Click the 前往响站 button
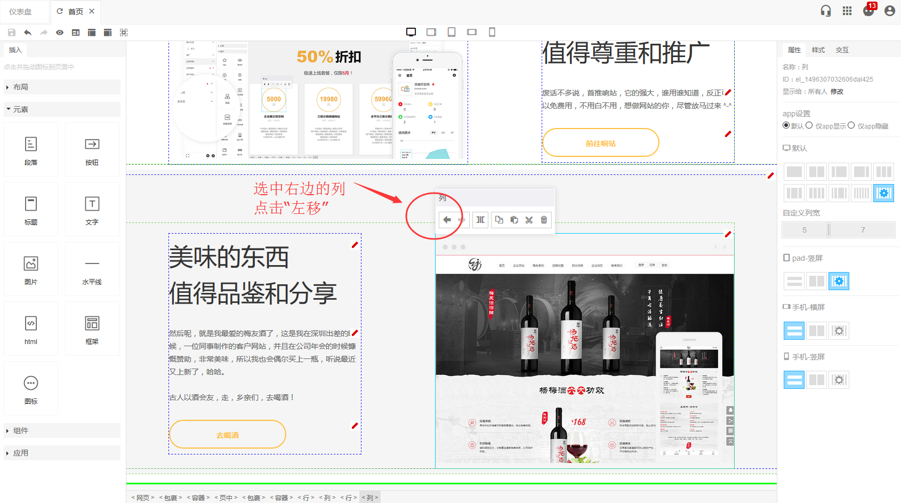Screen dimensions: 901x503 click(600, 143)
